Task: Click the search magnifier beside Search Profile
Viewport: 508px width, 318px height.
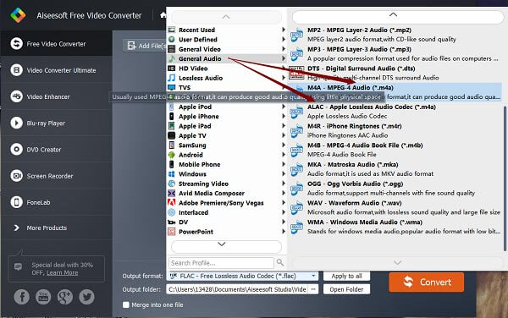Action: [x=280, y=263]
